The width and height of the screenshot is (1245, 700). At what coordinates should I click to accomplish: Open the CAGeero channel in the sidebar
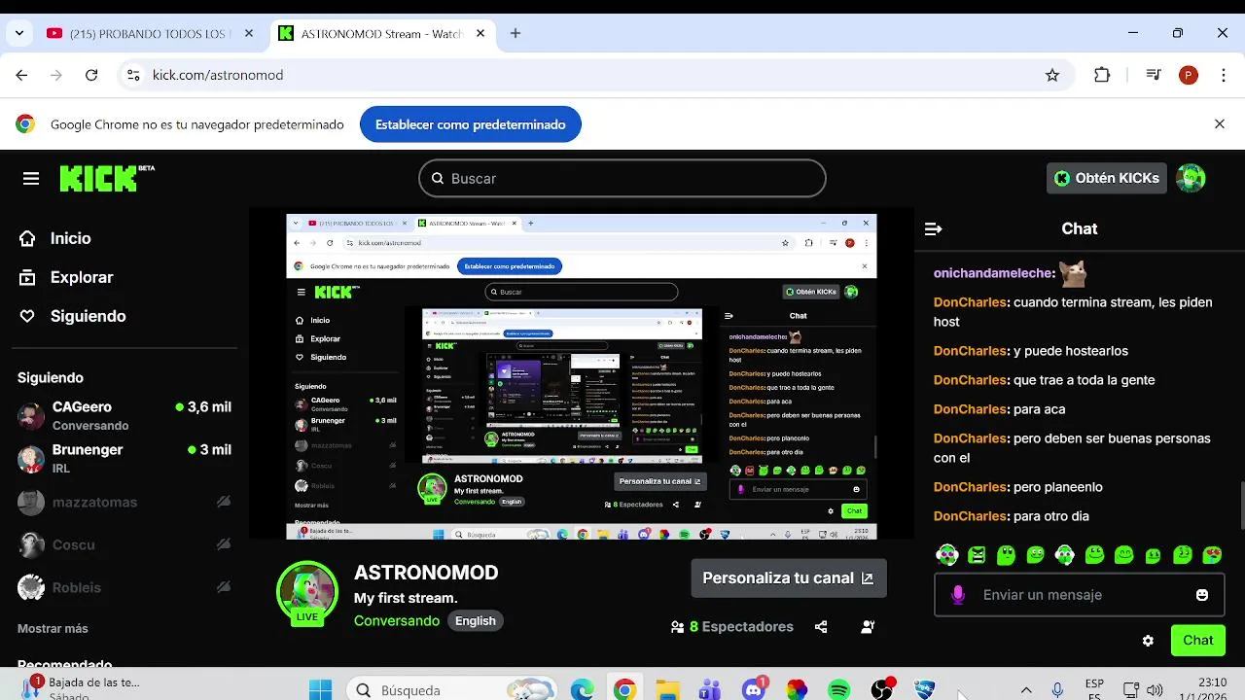tap(124, 415)
